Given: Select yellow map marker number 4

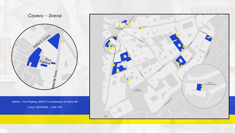Looking at the screenshot, I should [119, 26].
